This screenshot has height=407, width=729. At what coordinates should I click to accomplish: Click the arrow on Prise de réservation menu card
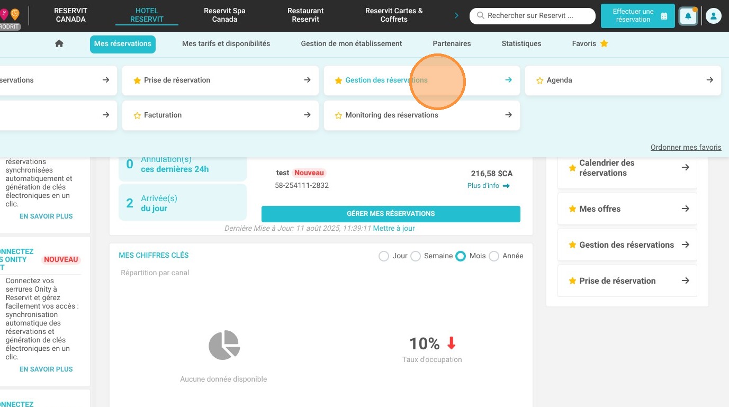307,80
